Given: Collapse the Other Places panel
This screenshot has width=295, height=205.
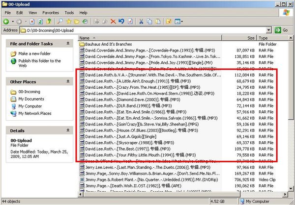Looking at the screenshot, I should 69,82.
